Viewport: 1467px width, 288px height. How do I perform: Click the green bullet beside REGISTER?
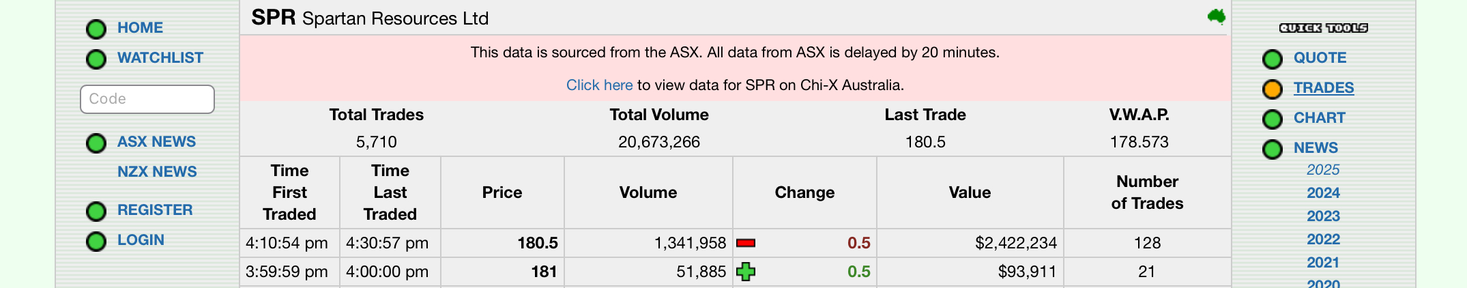pos(96,212)
